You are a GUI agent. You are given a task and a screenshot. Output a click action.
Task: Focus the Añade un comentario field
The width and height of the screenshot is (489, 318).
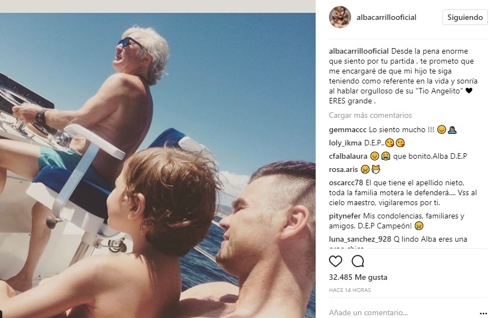(402, 312)
